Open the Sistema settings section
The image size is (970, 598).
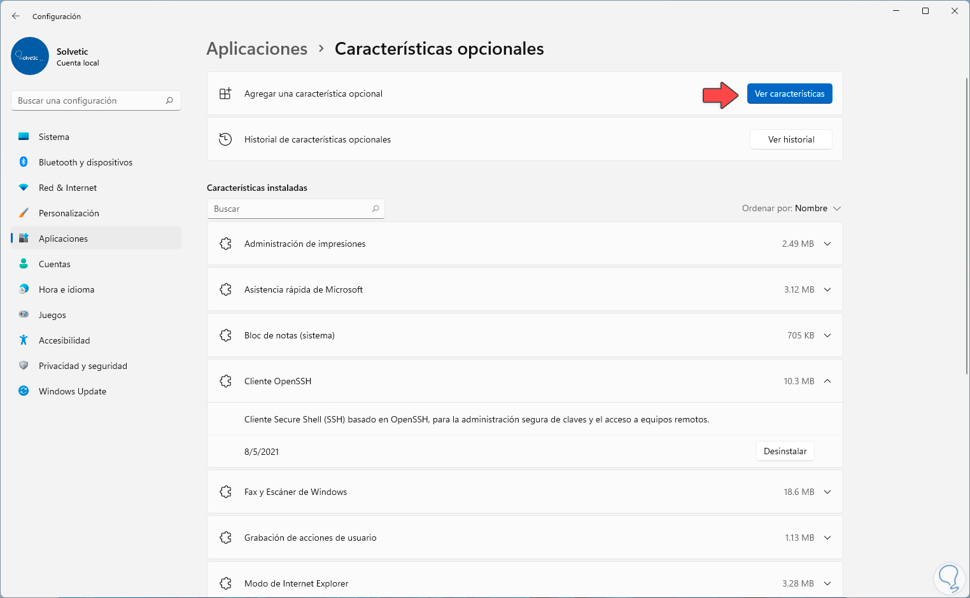pyautogui.click(x=54, y=137)
